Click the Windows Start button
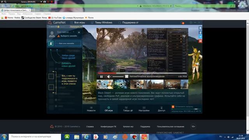Viewport: 249px width, 140px height. pyautogui.click(x=4, y=137)
